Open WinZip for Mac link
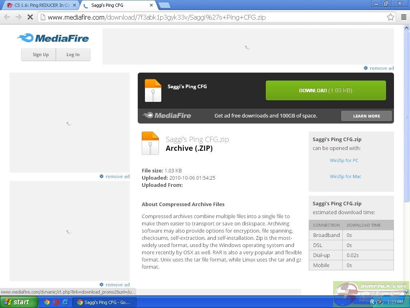Viewport: 410px width, 308px height. pos(345,176)
